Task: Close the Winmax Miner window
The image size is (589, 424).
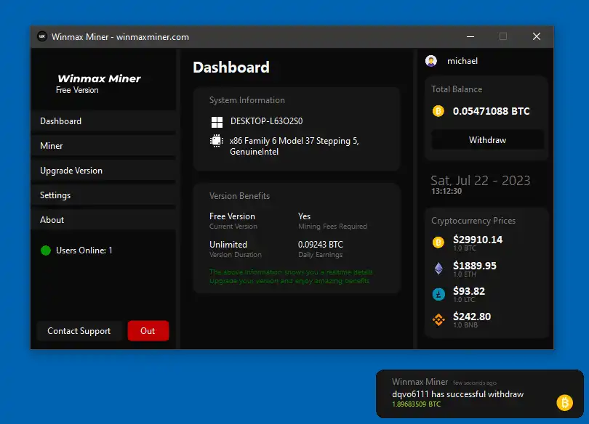Action: click(x=537, y=36)
